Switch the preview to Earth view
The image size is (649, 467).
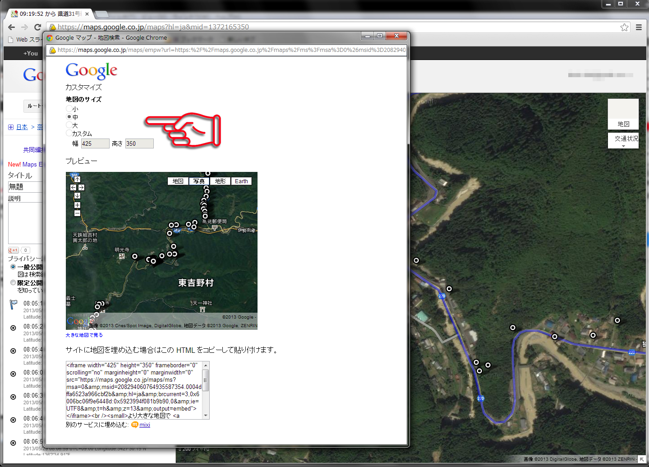241,181
